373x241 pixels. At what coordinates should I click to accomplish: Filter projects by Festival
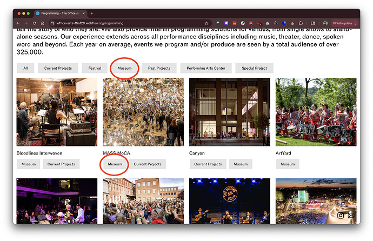(95, 68)
